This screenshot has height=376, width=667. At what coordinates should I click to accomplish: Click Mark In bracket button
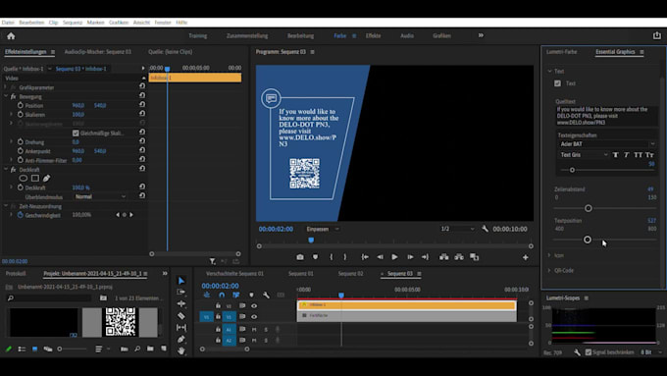point(331,257)
